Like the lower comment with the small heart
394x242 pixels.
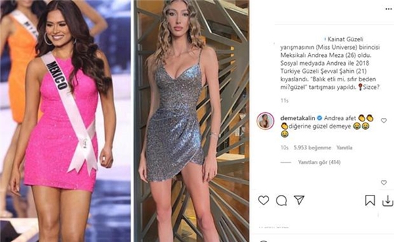click(x=383, y=182)
